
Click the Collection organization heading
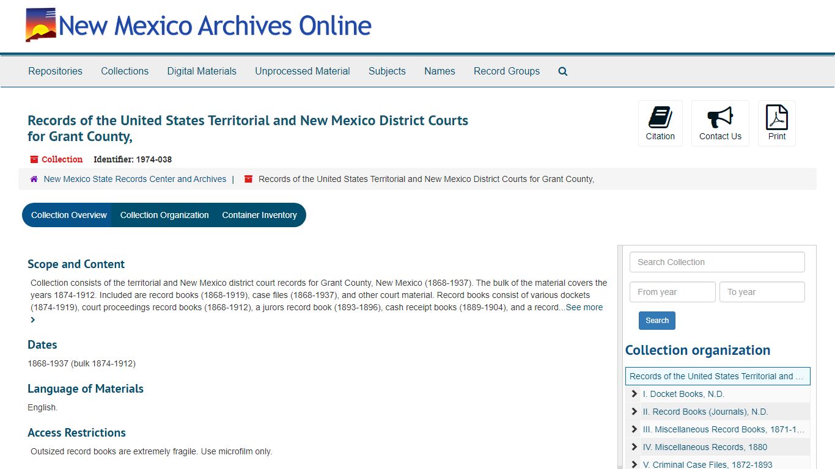pos(697,351)
